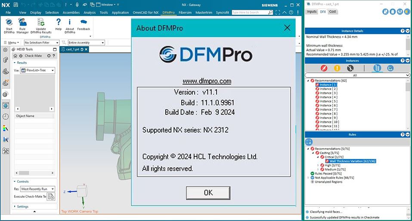
Task: Click first round blue icon in DFMPro header
Action: [x=385, y=12]
